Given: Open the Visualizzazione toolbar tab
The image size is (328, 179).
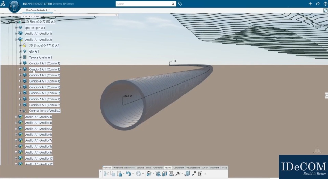Looking at the screenshot, I should [193, 168].
